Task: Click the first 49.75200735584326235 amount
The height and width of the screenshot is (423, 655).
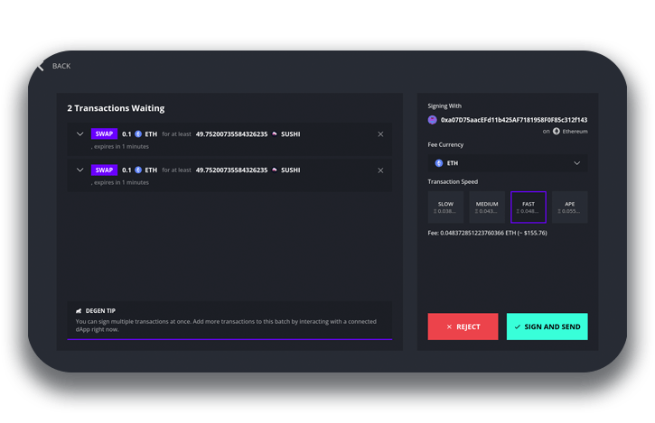Action: [231, 133]
